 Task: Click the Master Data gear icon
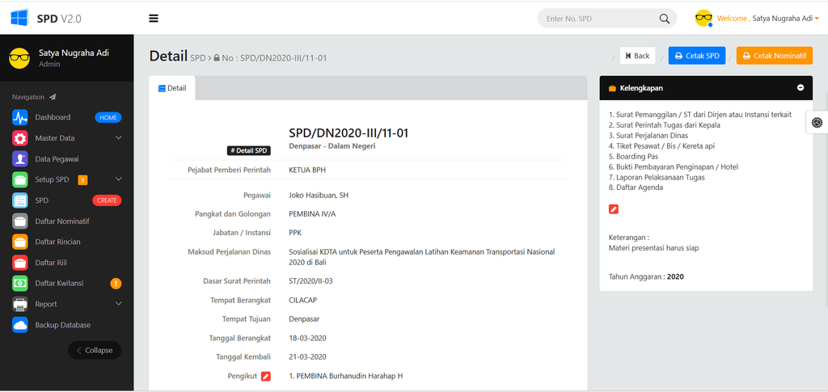pyautogui.click(x=20, y=138)
